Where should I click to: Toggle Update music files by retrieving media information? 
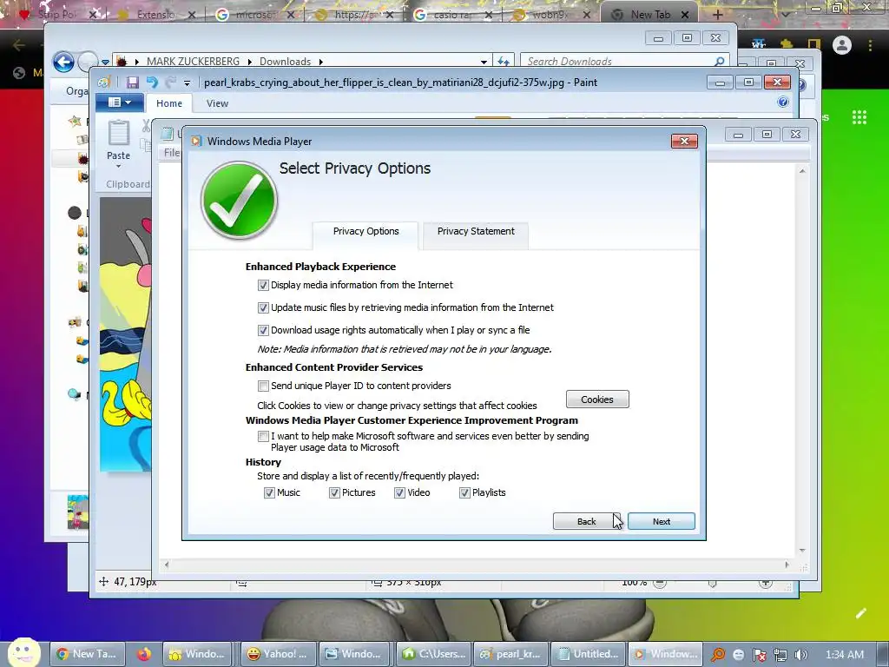tap(263, 308)
